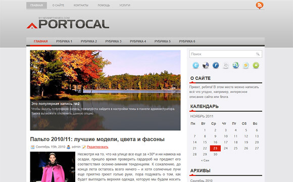Click calendar day 27
The image size is (293, 182).
[257, 148]
